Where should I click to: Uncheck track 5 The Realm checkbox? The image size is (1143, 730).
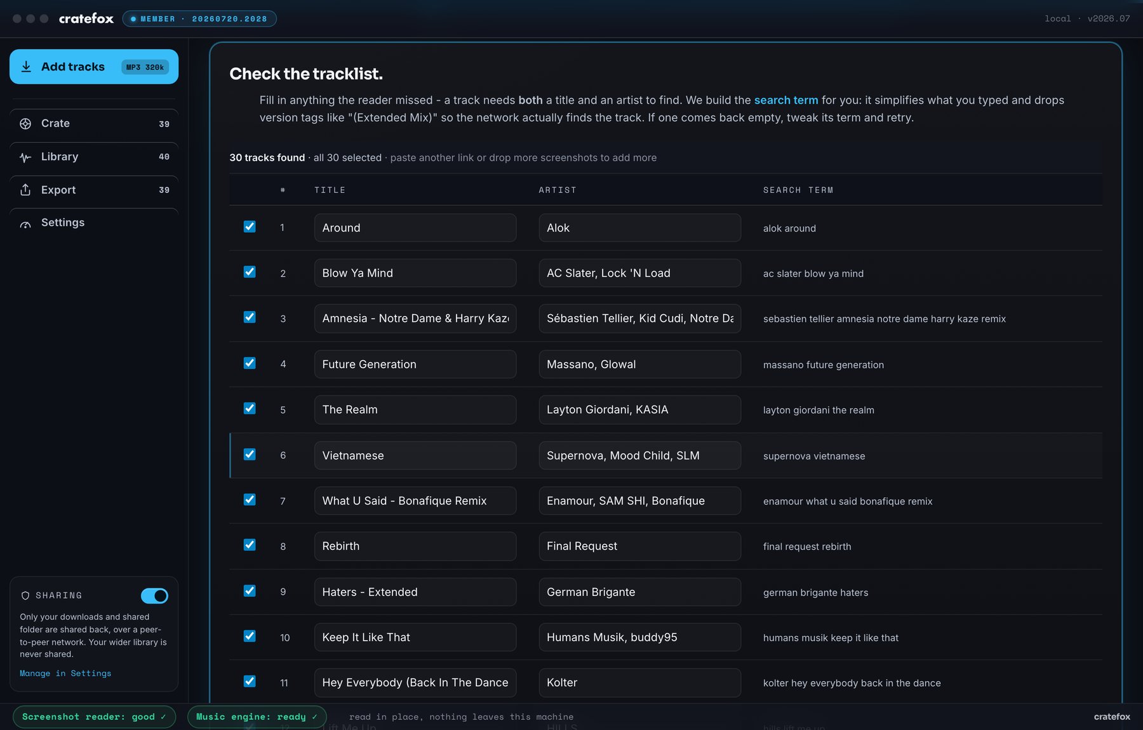pos(250,408)
